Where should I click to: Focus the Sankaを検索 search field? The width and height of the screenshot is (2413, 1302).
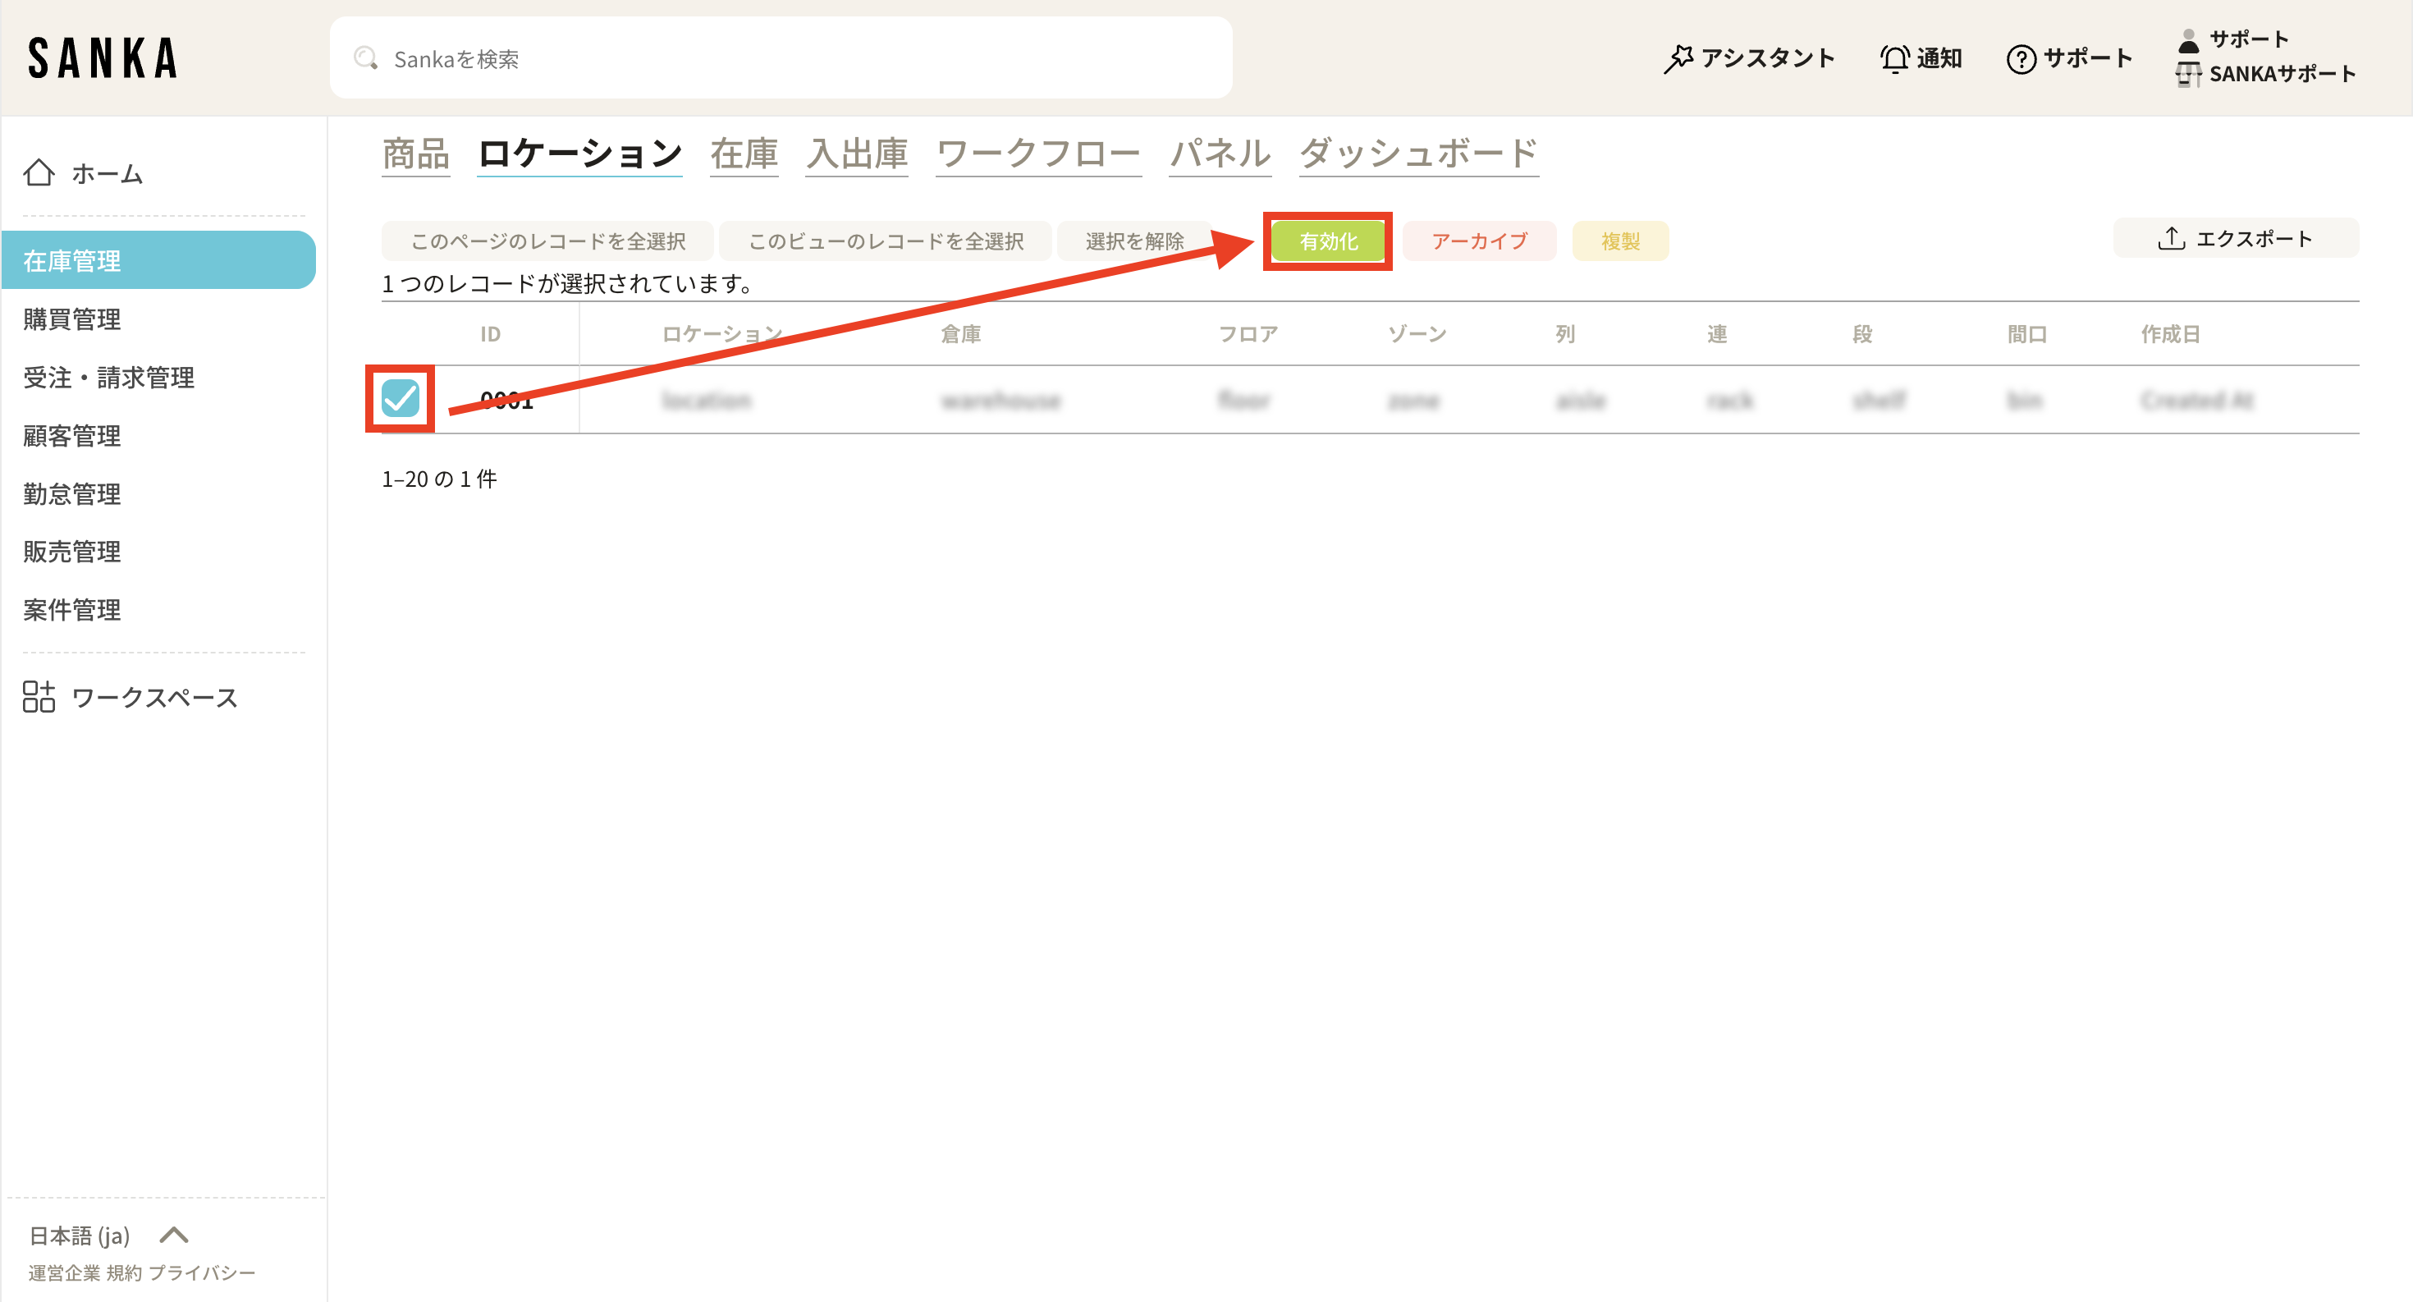781,59
